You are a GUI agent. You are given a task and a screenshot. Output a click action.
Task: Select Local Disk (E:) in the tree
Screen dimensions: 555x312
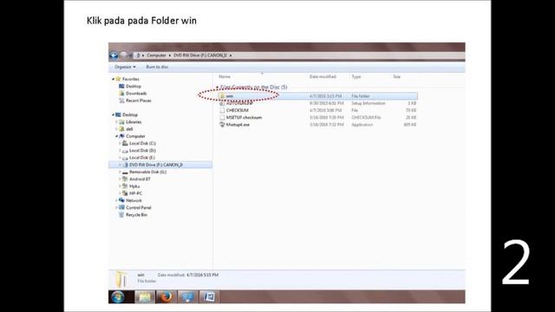(x=142, y=158)
